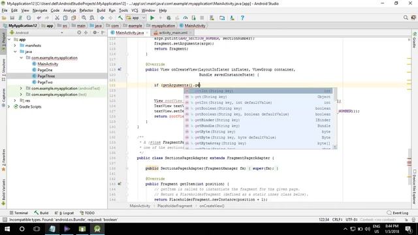
Task: Run the app with green play icon
Action: (x=152, y=18)
